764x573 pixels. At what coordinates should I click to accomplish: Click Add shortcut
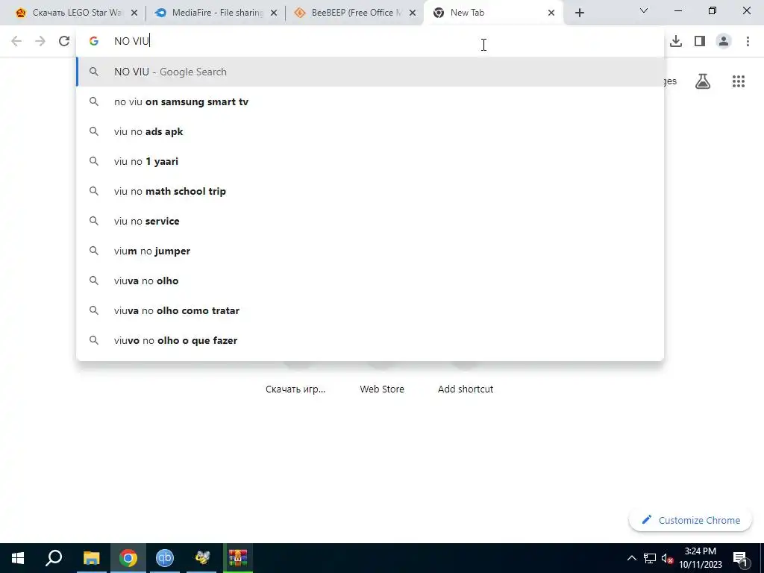(x=466, y=389)
